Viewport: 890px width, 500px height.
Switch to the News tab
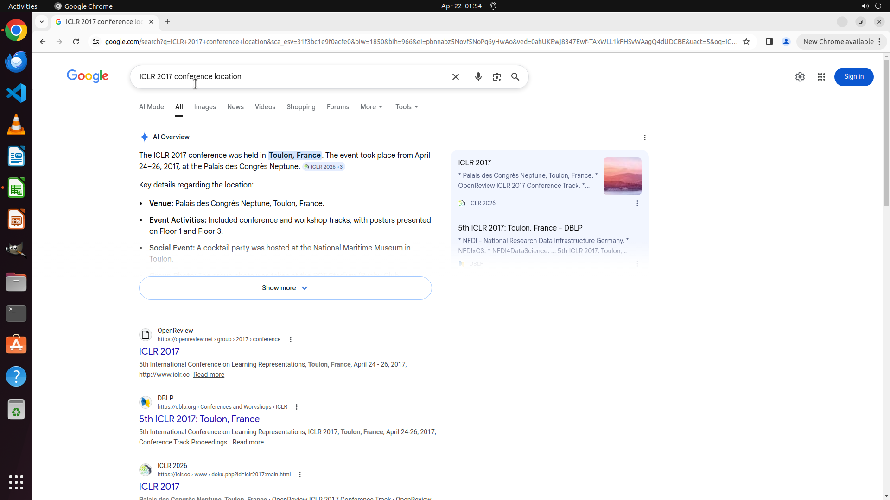coord(235,107)
